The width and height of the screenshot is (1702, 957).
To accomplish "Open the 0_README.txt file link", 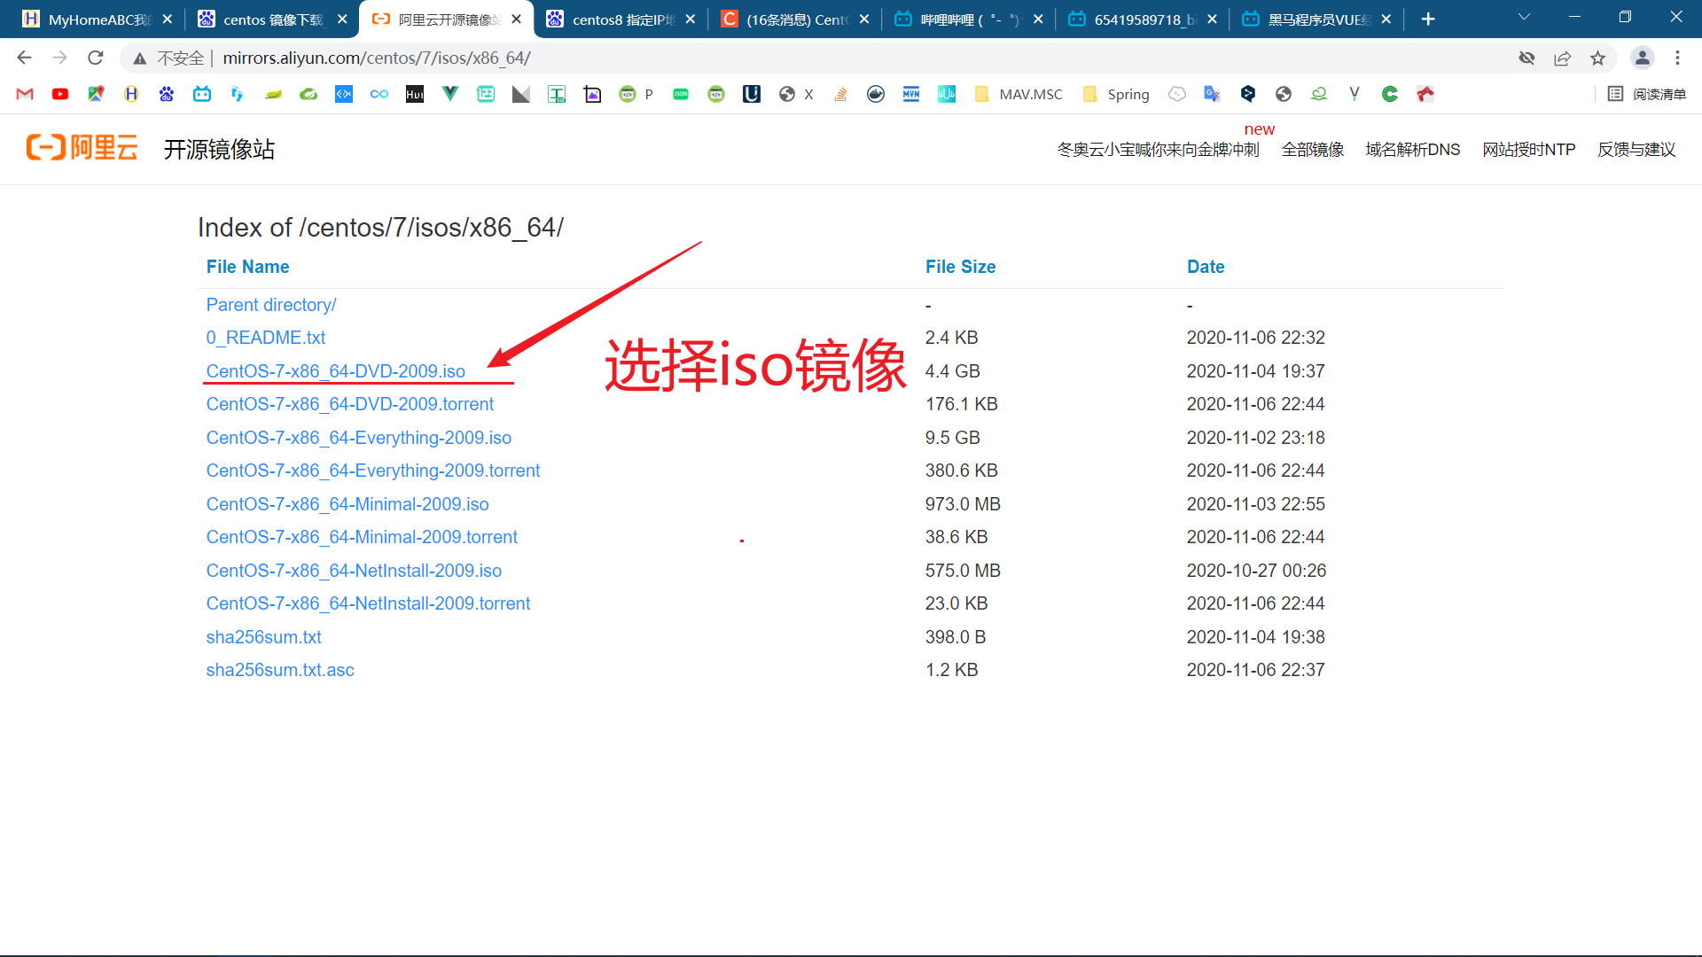I will (266, 338).
